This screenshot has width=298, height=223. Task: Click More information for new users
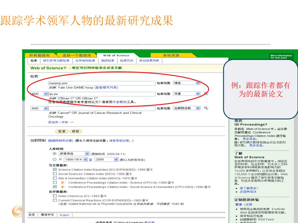281,57
